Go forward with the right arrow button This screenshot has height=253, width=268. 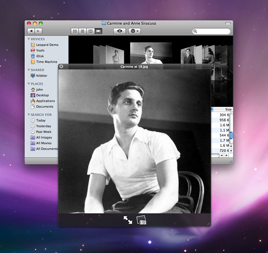38,31
